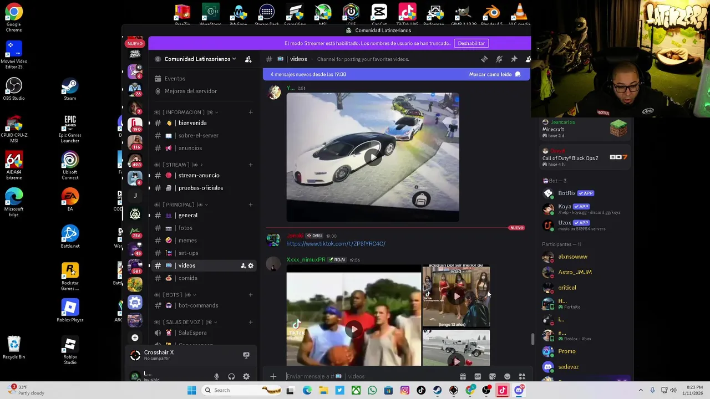Expand the STREAM category
710x399 pixels.
tap(179, 165)
